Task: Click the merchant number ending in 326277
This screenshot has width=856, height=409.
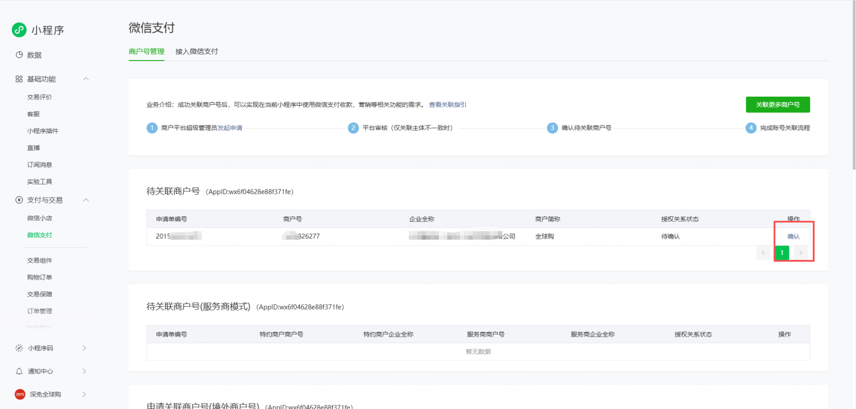Action: point(301,236)
